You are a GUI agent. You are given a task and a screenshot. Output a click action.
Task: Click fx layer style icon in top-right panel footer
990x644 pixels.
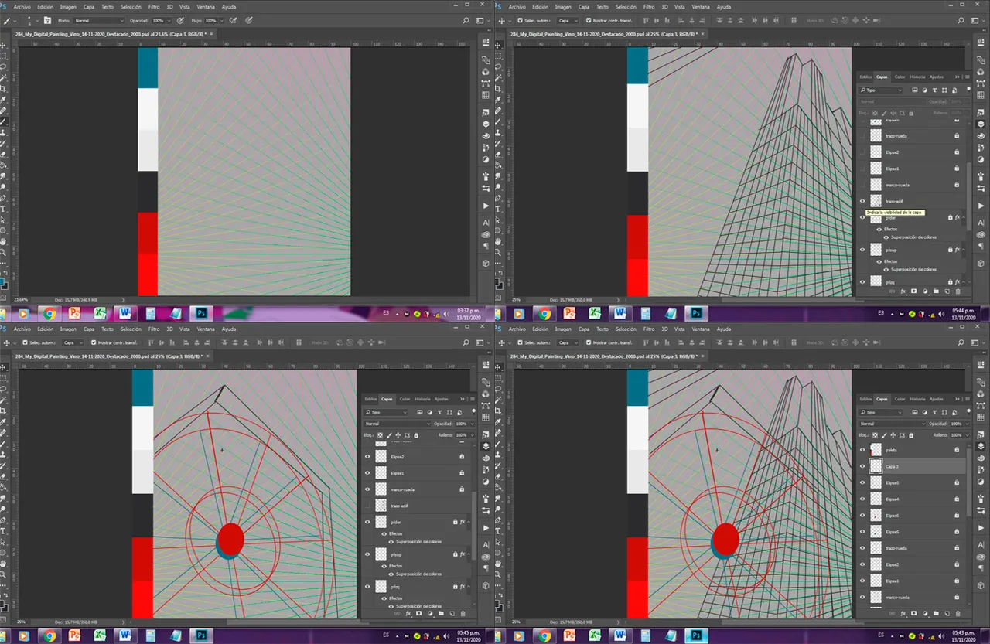[903, 291]
